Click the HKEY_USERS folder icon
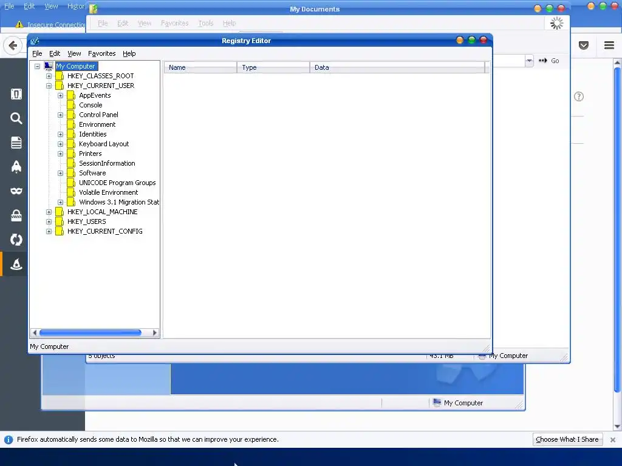Viewport: 622px width, 466px height. (x=60, y=221)
